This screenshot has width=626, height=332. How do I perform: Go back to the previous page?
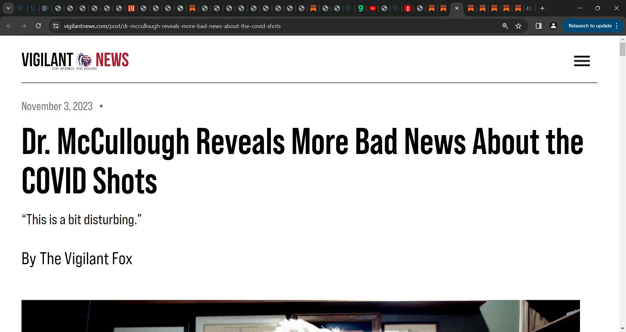(x=9, y=26)
